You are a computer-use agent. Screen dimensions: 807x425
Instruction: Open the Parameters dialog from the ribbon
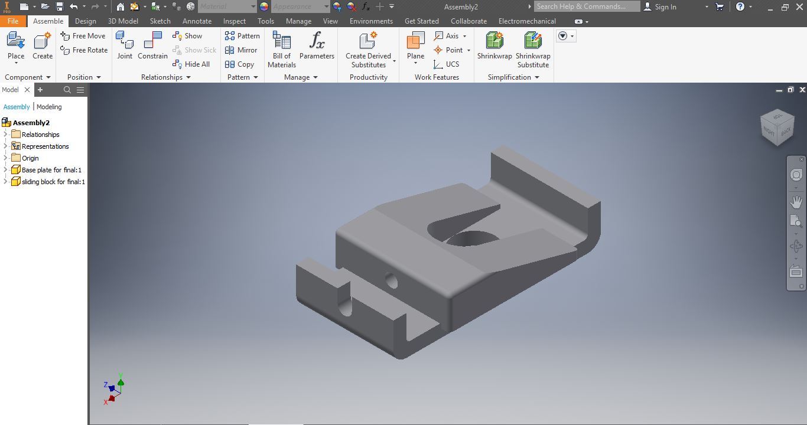pyautogui.click(x=317, y=46)
